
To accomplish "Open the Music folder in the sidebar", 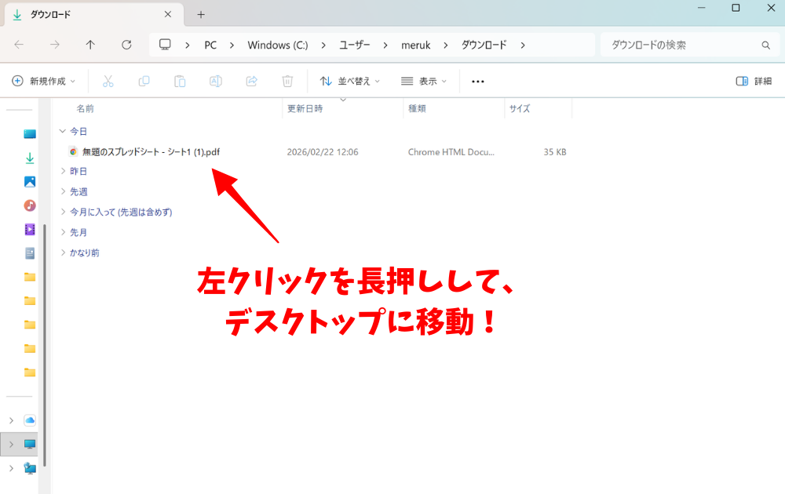I will click(x=30, y=205).
